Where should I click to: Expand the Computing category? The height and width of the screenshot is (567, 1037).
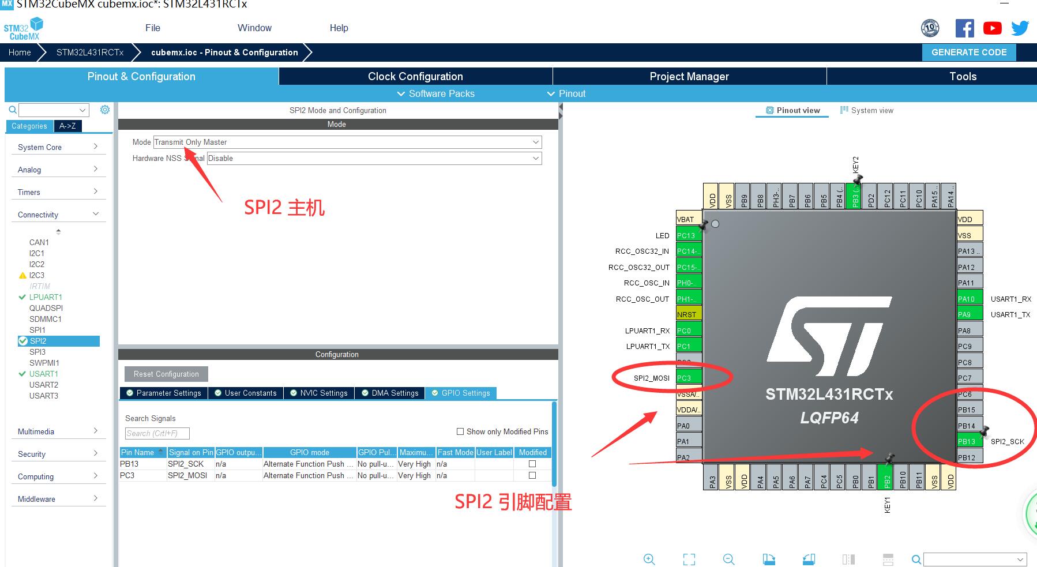58,476
